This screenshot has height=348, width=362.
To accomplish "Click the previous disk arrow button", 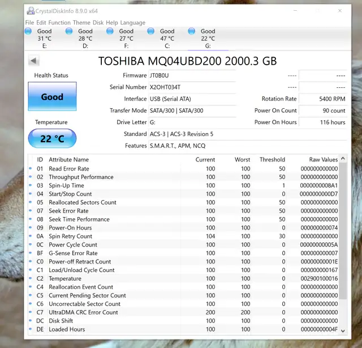I will point(34,61).
